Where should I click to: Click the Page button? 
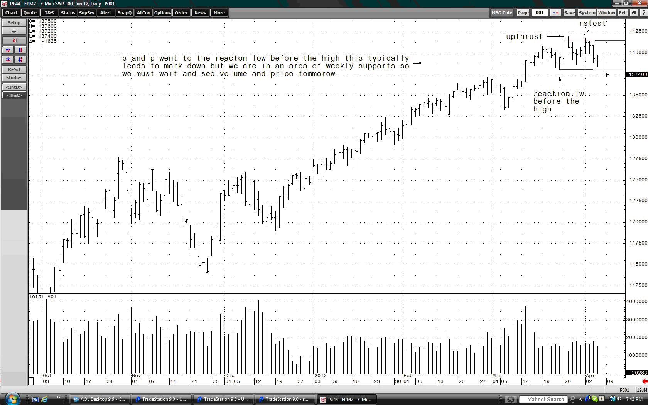point(523,13)
